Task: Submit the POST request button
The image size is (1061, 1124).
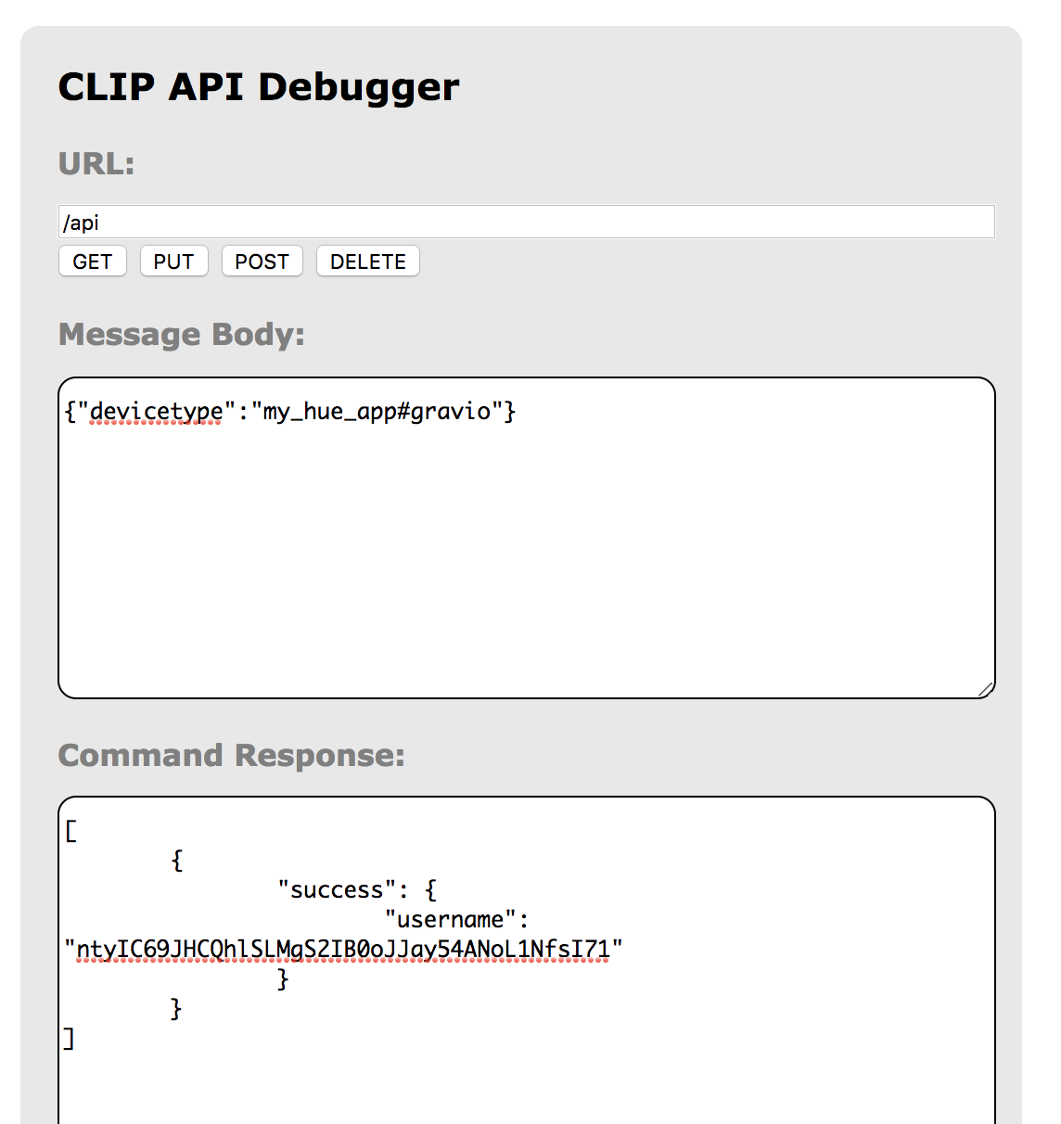Action: [x=262, y=262]
